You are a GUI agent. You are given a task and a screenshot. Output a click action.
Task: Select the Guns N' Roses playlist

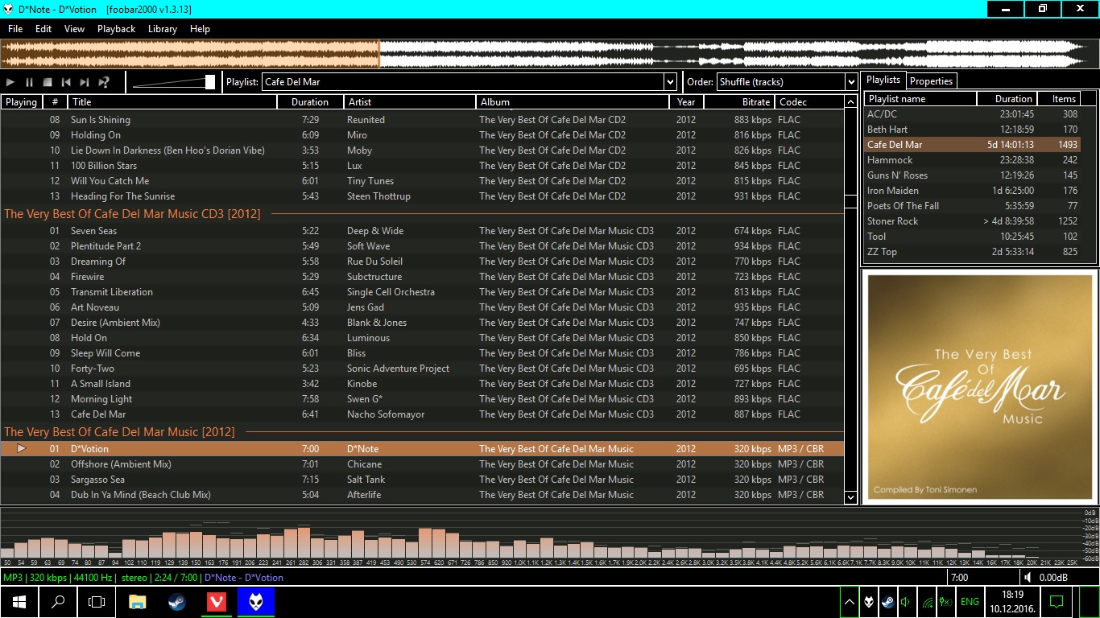(x=973, y=175)
